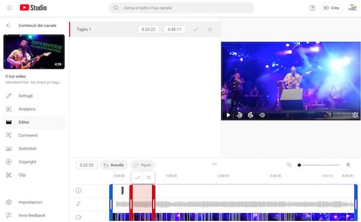The image size is (361, 222).
Task: Open the Analytics menu item
Action: click(x=34, y=109)
